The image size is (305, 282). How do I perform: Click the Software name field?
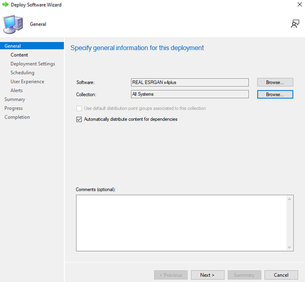point(190,82)
